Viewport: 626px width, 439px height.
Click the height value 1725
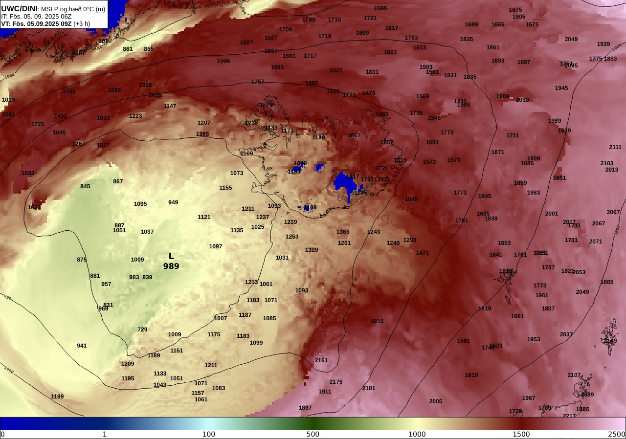point(38,124)
